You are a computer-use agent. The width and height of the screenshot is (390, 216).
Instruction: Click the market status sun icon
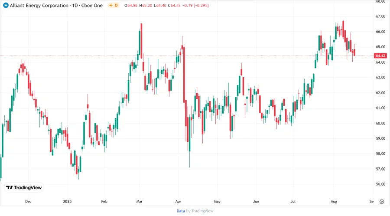click(x=111, y=5)
